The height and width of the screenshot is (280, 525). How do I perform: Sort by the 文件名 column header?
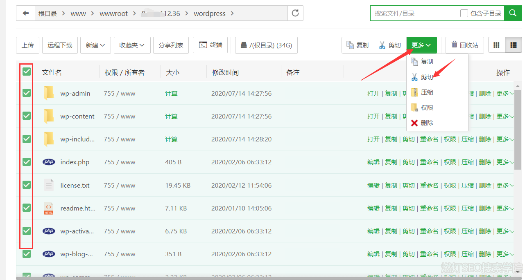[52, 72]
